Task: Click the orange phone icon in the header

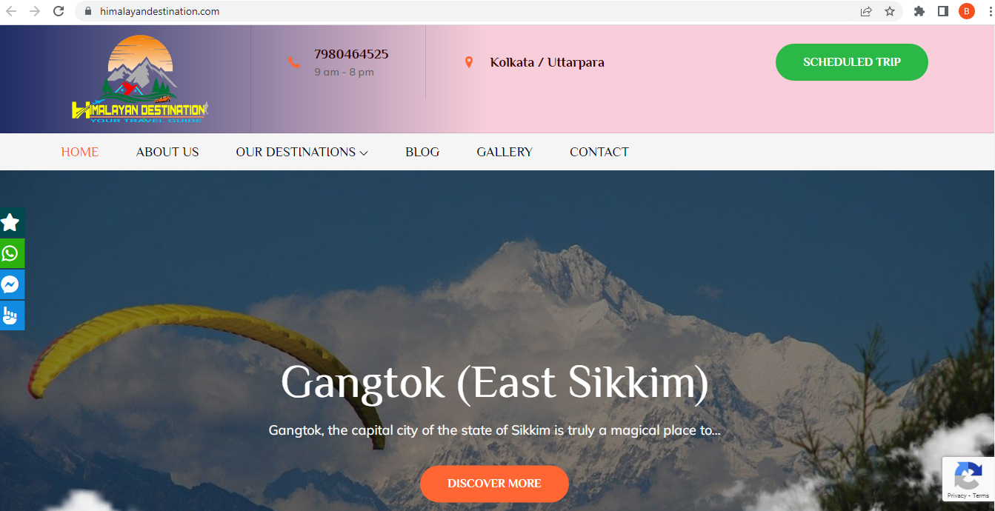Action: tap(294, 62)
